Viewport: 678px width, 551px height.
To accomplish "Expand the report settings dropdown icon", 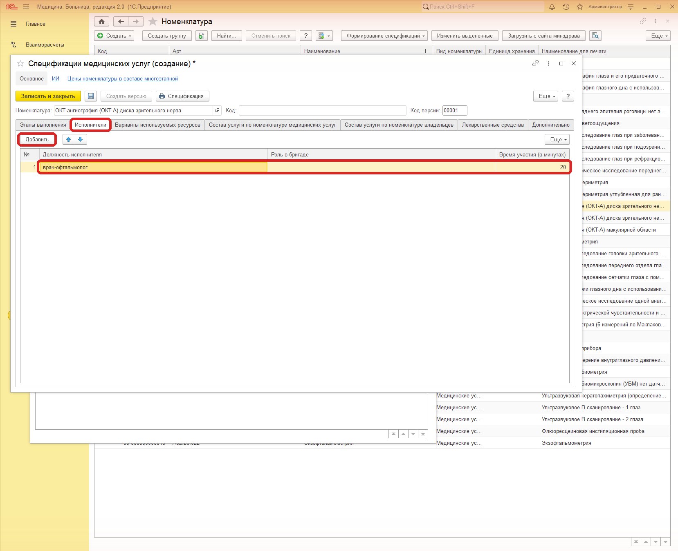I will coord(324,36).
